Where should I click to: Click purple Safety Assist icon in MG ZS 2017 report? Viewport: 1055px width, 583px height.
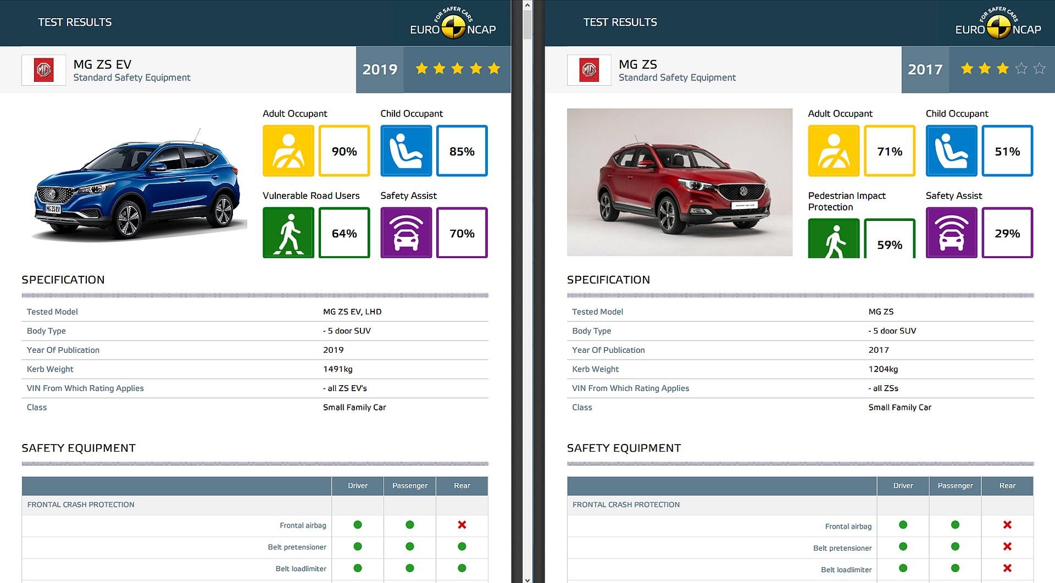tap(951, 232)
